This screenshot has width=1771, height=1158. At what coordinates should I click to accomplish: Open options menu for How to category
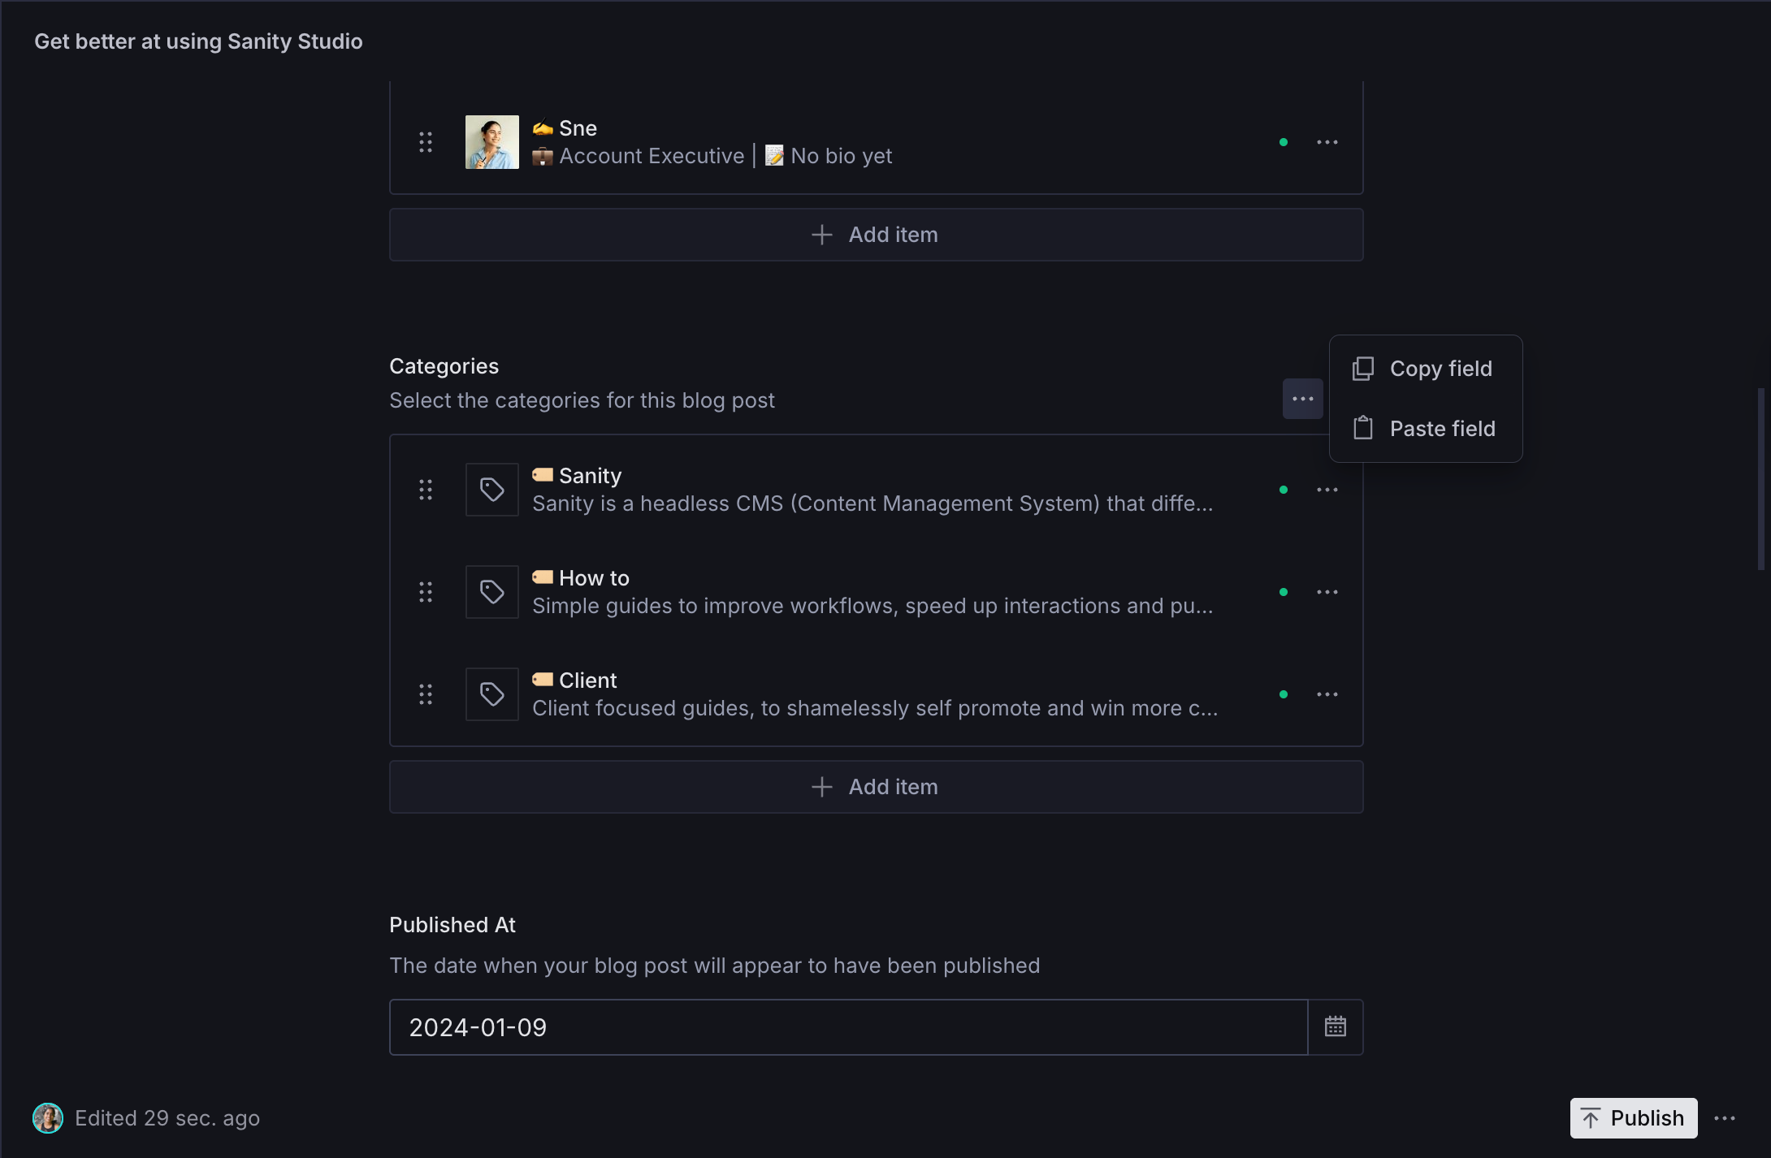(x=1327, y=592)
